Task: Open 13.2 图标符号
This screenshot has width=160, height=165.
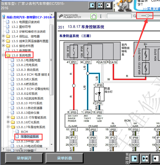Action: click(x=21, y=27)
